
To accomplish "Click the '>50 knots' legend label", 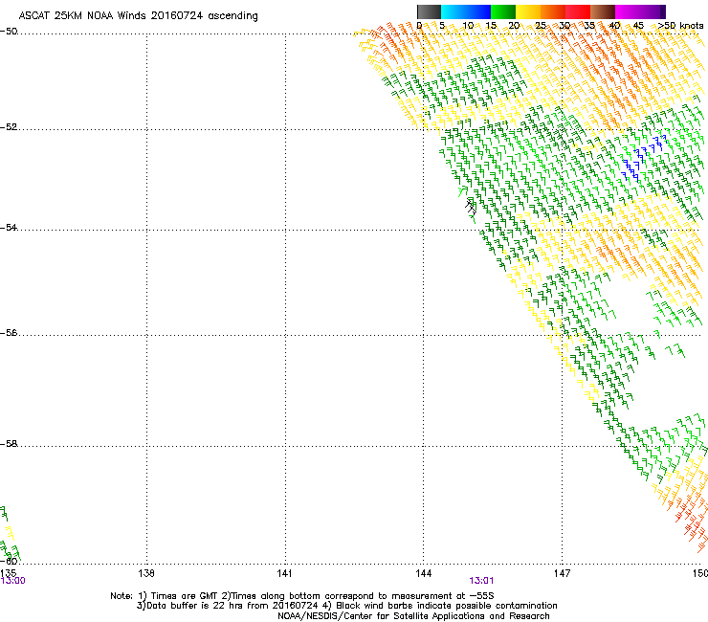I will (x=680, y=26).
